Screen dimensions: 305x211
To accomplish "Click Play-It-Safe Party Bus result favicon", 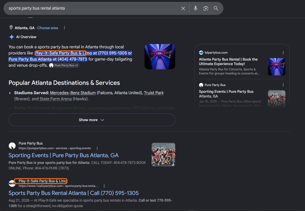I will click(12, 183).
